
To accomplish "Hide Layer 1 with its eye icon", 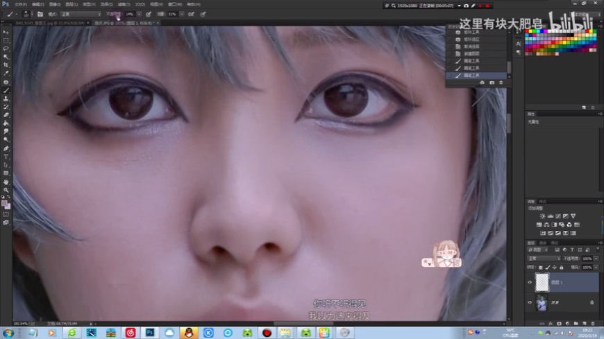I will pos(530,282).
